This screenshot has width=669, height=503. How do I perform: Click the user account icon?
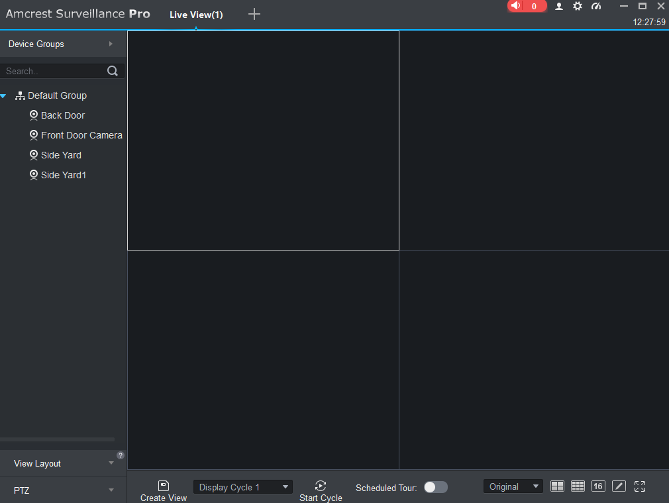[x=559, y=6]
